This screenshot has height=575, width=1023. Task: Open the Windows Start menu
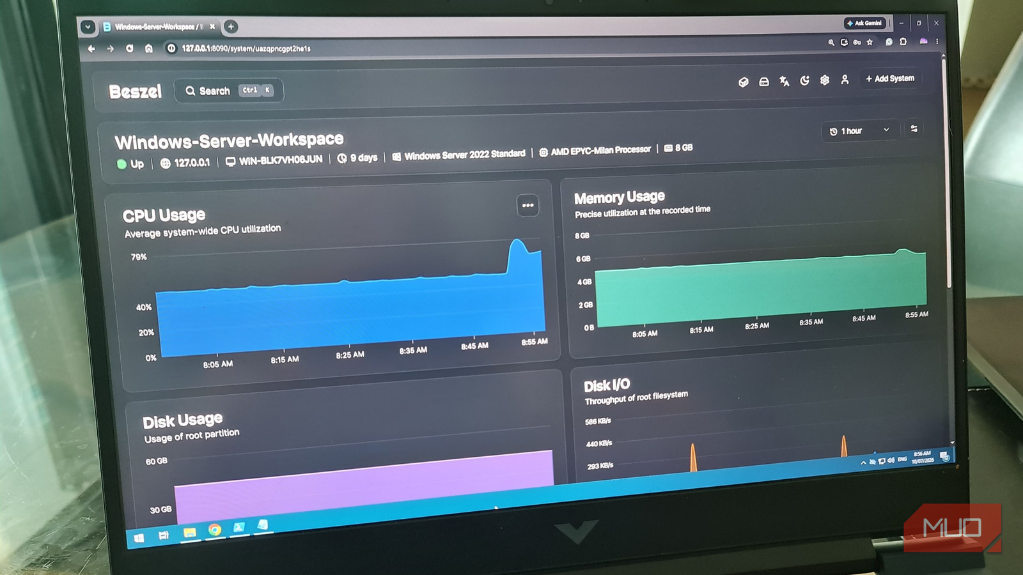coord(139,539)
